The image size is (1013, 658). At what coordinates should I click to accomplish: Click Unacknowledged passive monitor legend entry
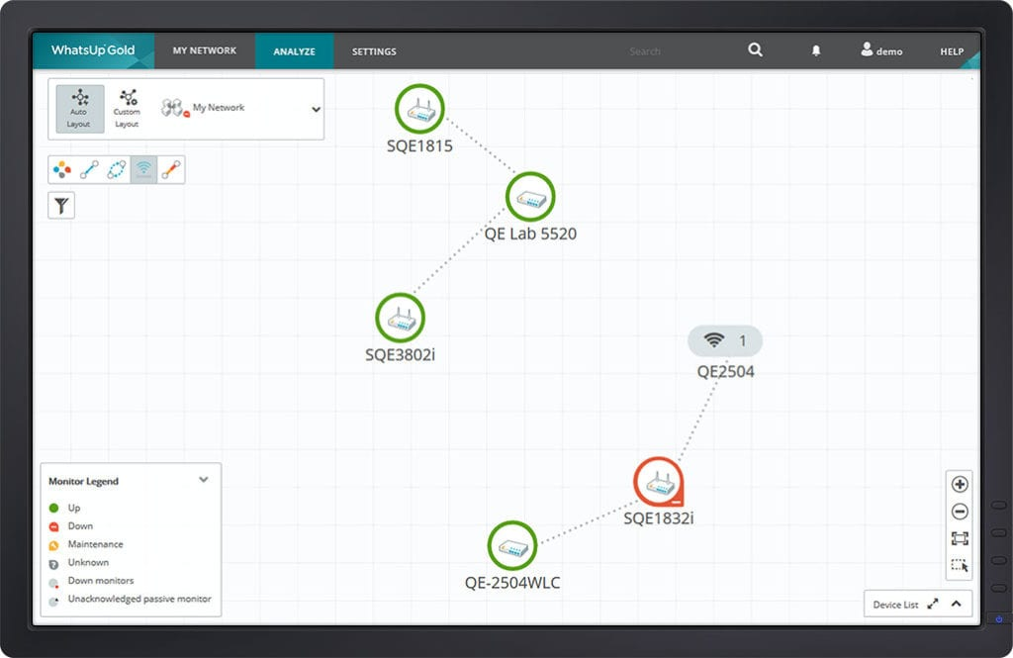(x=130, y=600)
